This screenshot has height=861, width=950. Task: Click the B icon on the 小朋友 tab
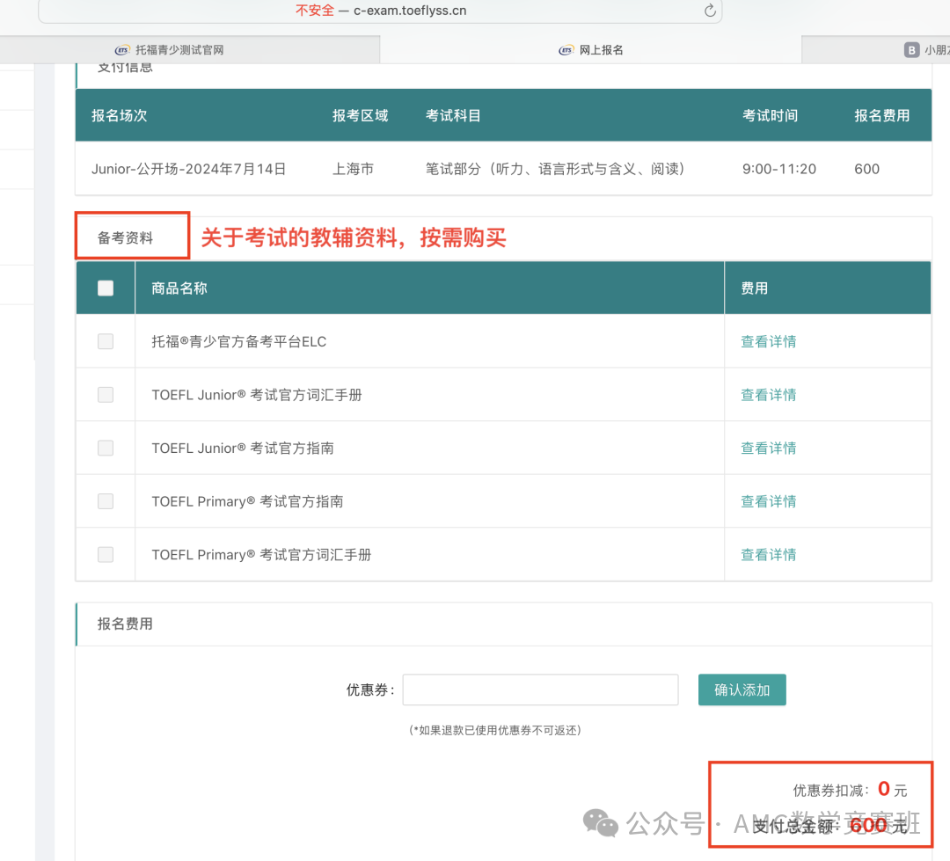(912, 50)
